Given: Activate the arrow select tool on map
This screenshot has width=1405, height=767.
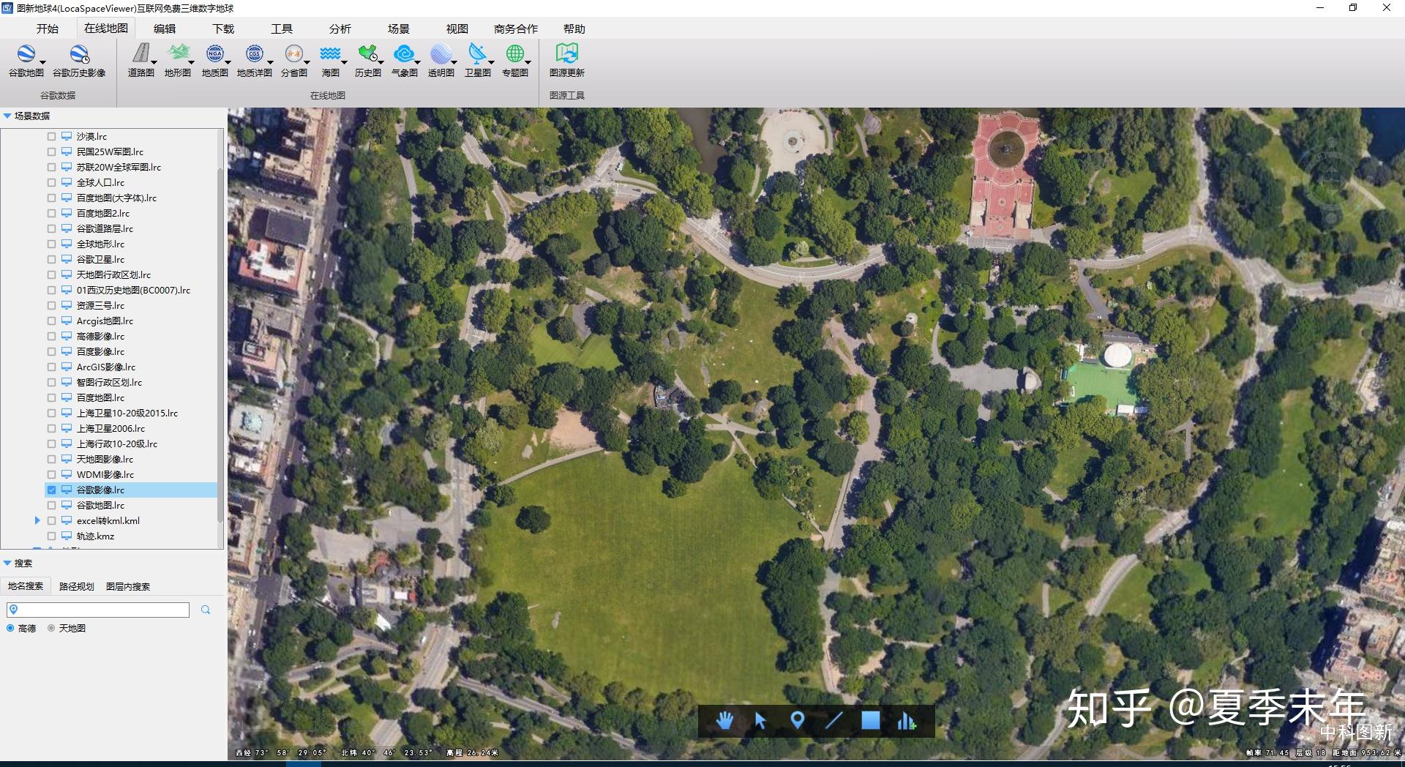Looking at the screenshot, I should click(x=760, y=721).
